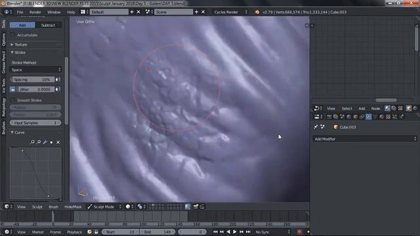Select active Modifiers wrench tab
This screenshot has height=236, width=420.
(369, 117)
